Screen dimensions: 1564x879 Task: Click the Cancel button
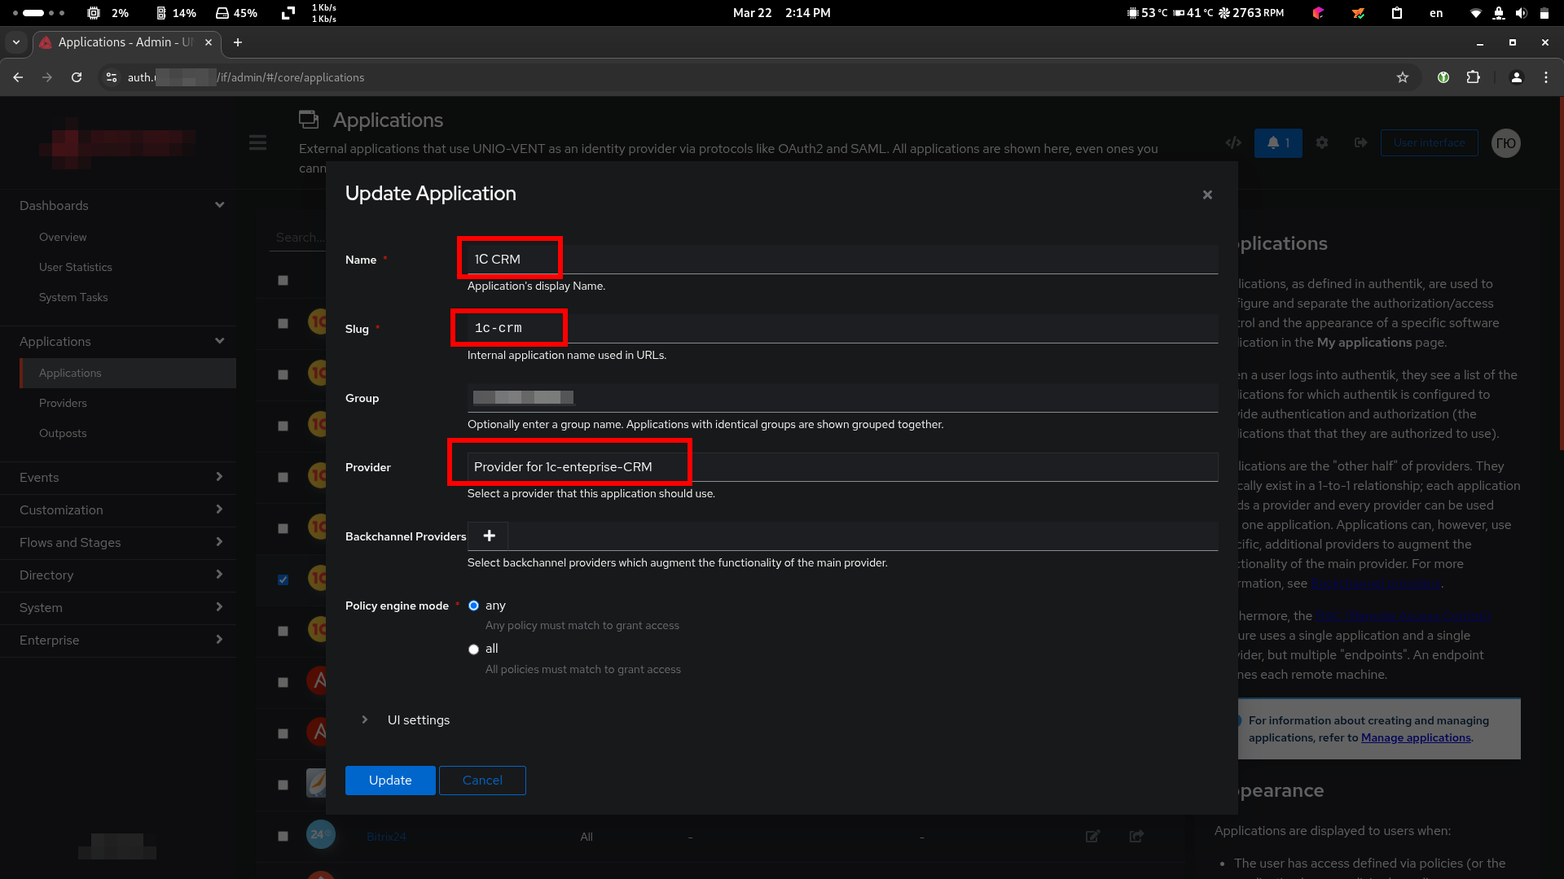pyautogui.click(x=482, y=780)
